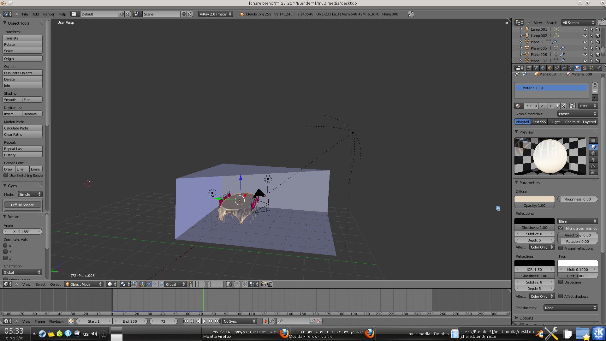Open the Texture properties tab
Viewport: 606px width, 341px height.
click(x=585, y=68)
